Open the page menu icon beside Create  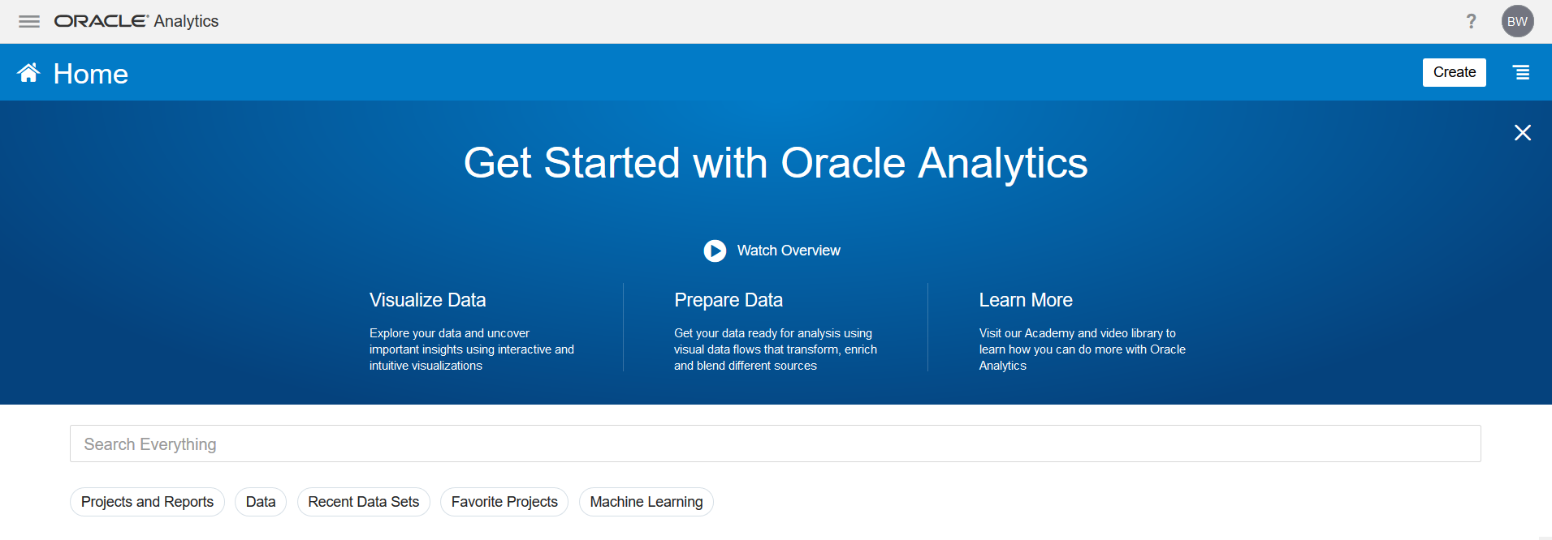[x=1521, y=72]
